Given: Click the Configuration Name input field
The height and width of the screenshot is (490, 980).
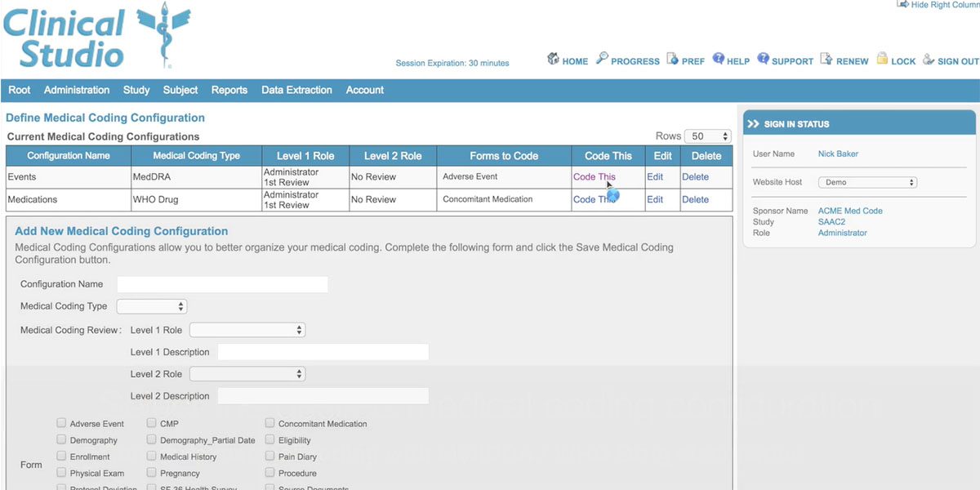Looking at the screenshot, I should click(x=222, y=283).
